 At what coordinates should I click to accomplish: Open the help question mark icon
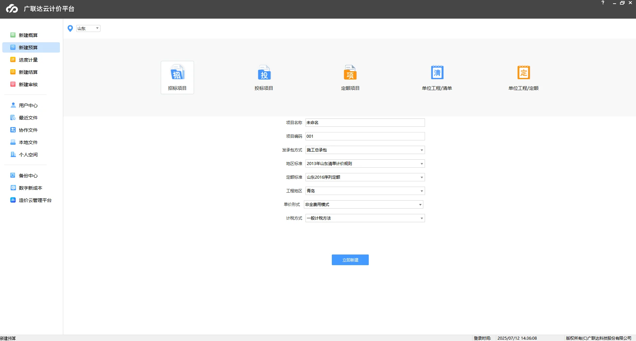click(x=603, y=3)
